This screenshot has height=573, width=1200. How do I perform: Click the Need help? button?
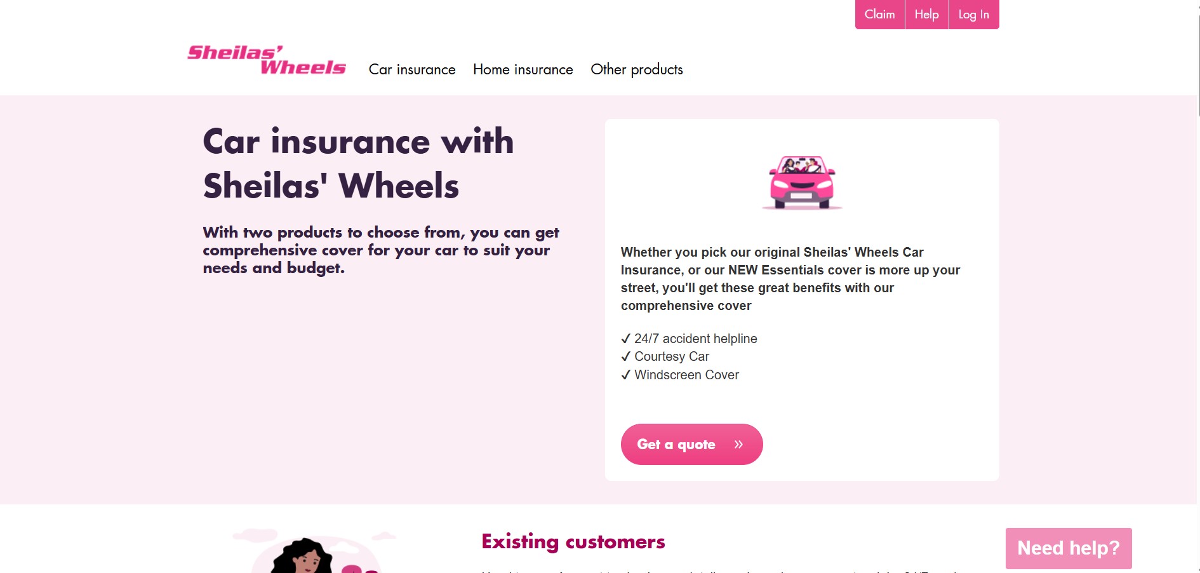[1069, 547]
